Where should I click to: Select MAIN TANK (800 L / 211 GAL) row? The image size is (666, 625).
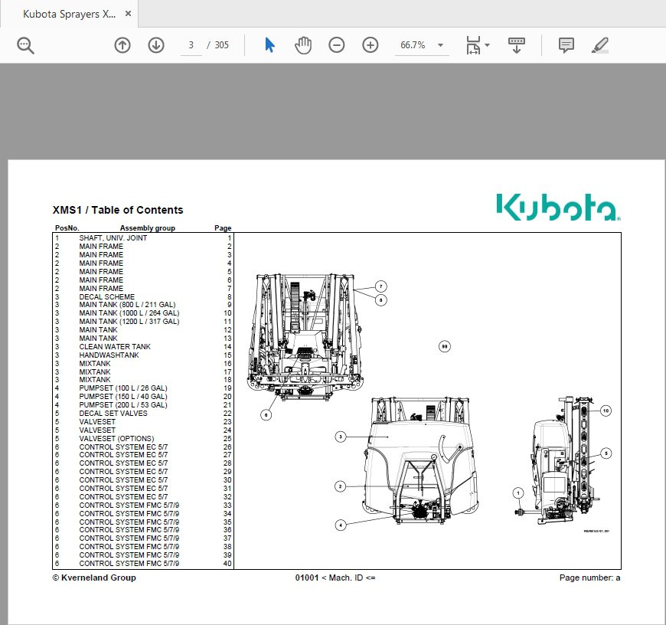143,305
